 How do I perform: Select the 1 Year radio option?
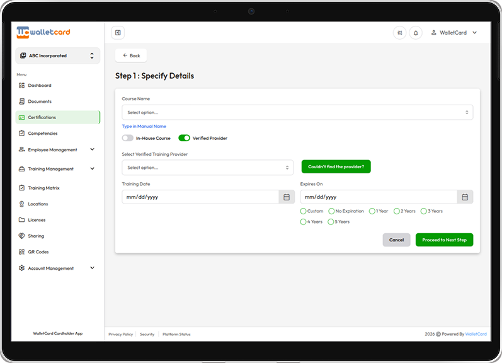click(x=372, y=211)
